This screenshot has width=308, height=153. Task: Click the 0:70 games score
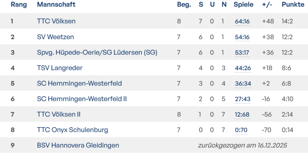click(x=241, y=130)
